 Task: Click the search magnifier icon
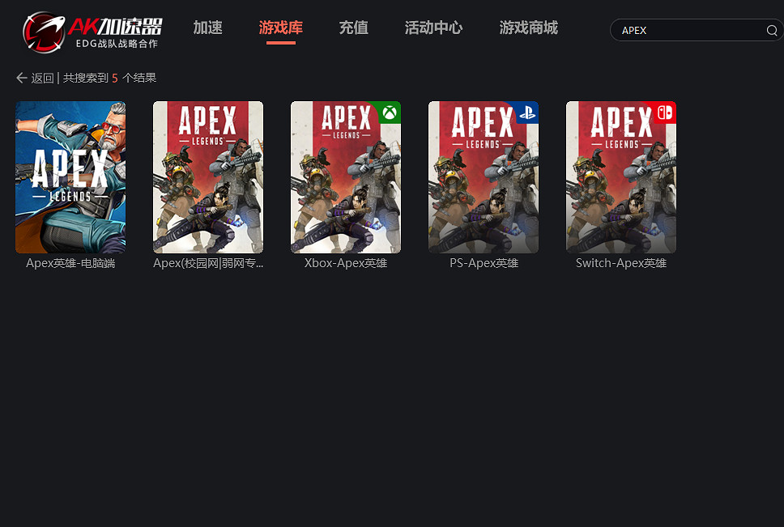click(x=772, y=30)
